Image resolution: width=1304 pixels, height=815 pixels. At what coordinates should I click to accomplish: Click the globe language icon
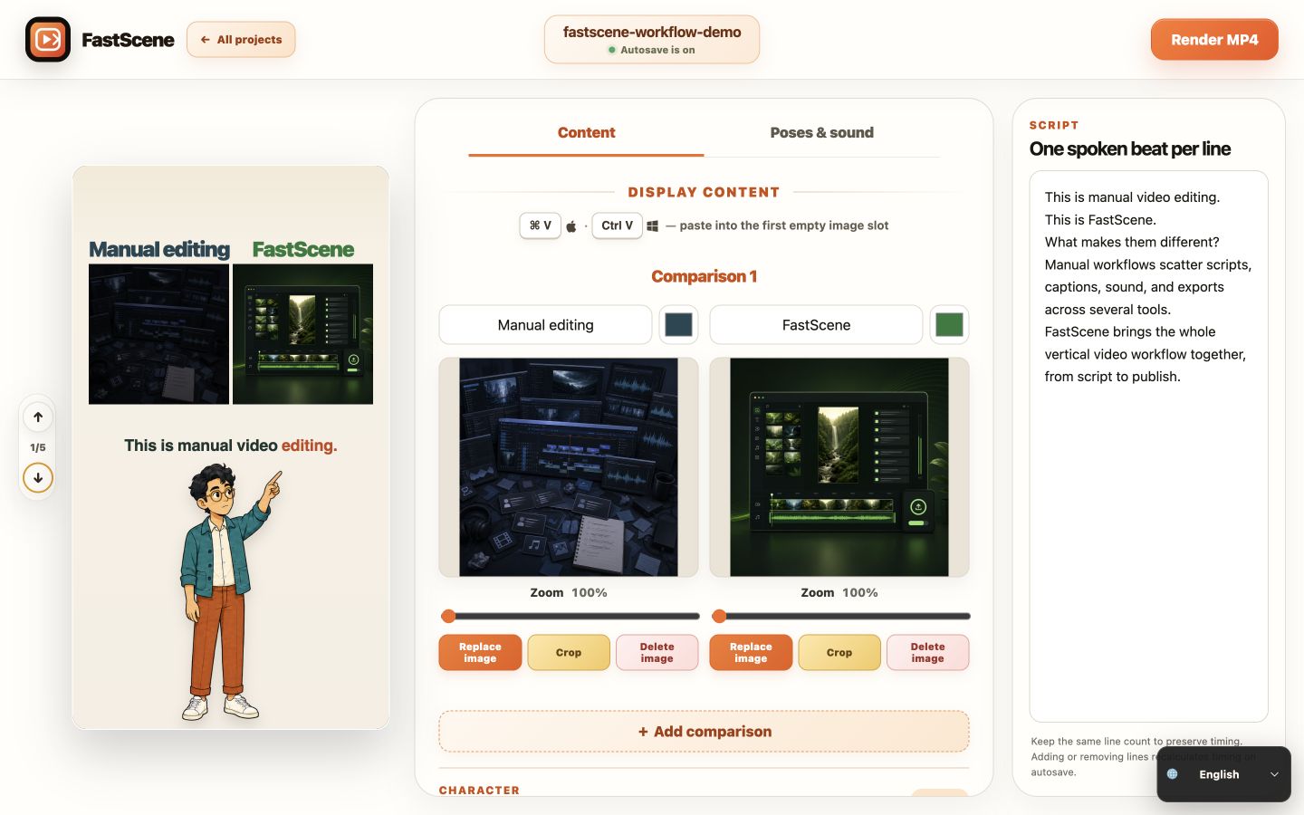1173,774
